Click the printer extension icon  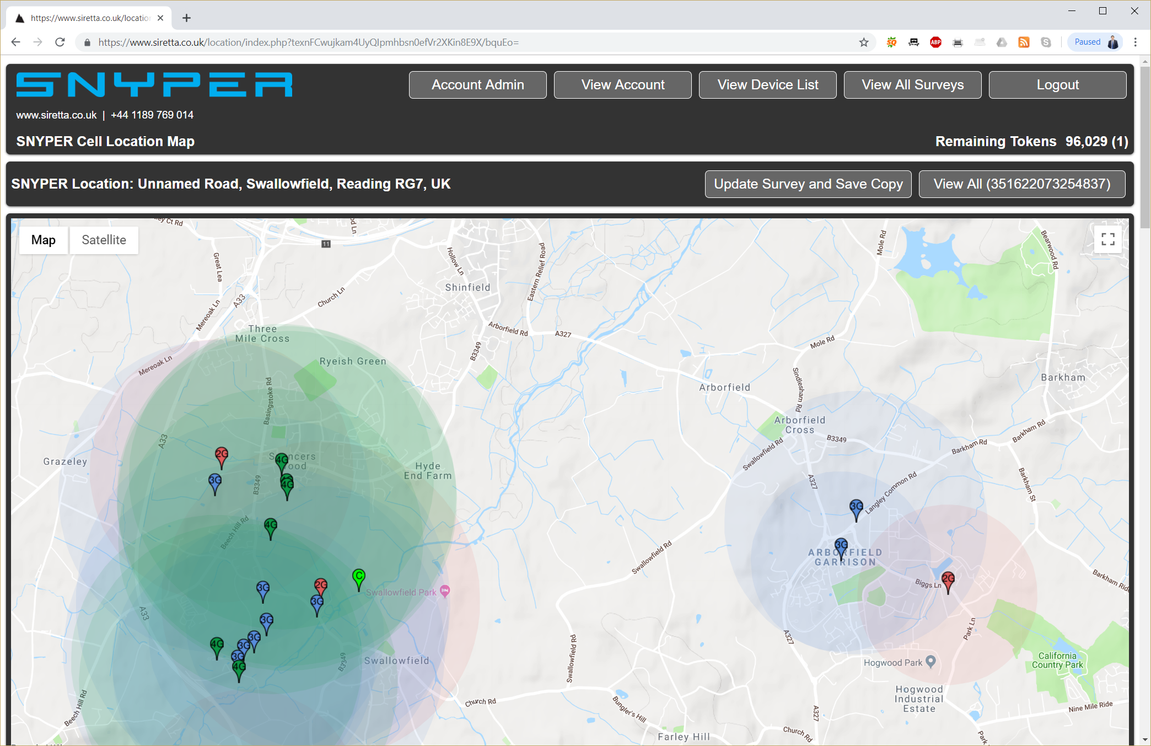(x=958, y=42)
